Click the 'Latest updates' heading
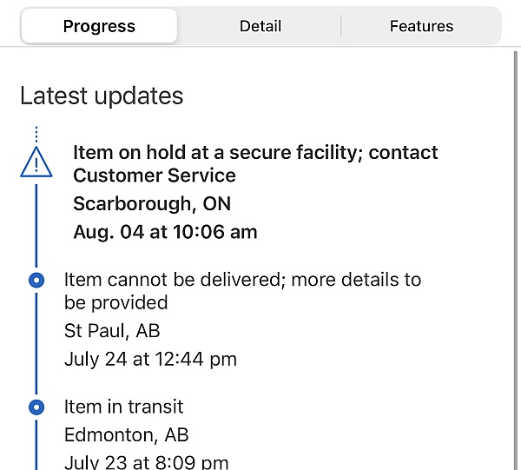 pyautogui.click(x=102, y=96)
